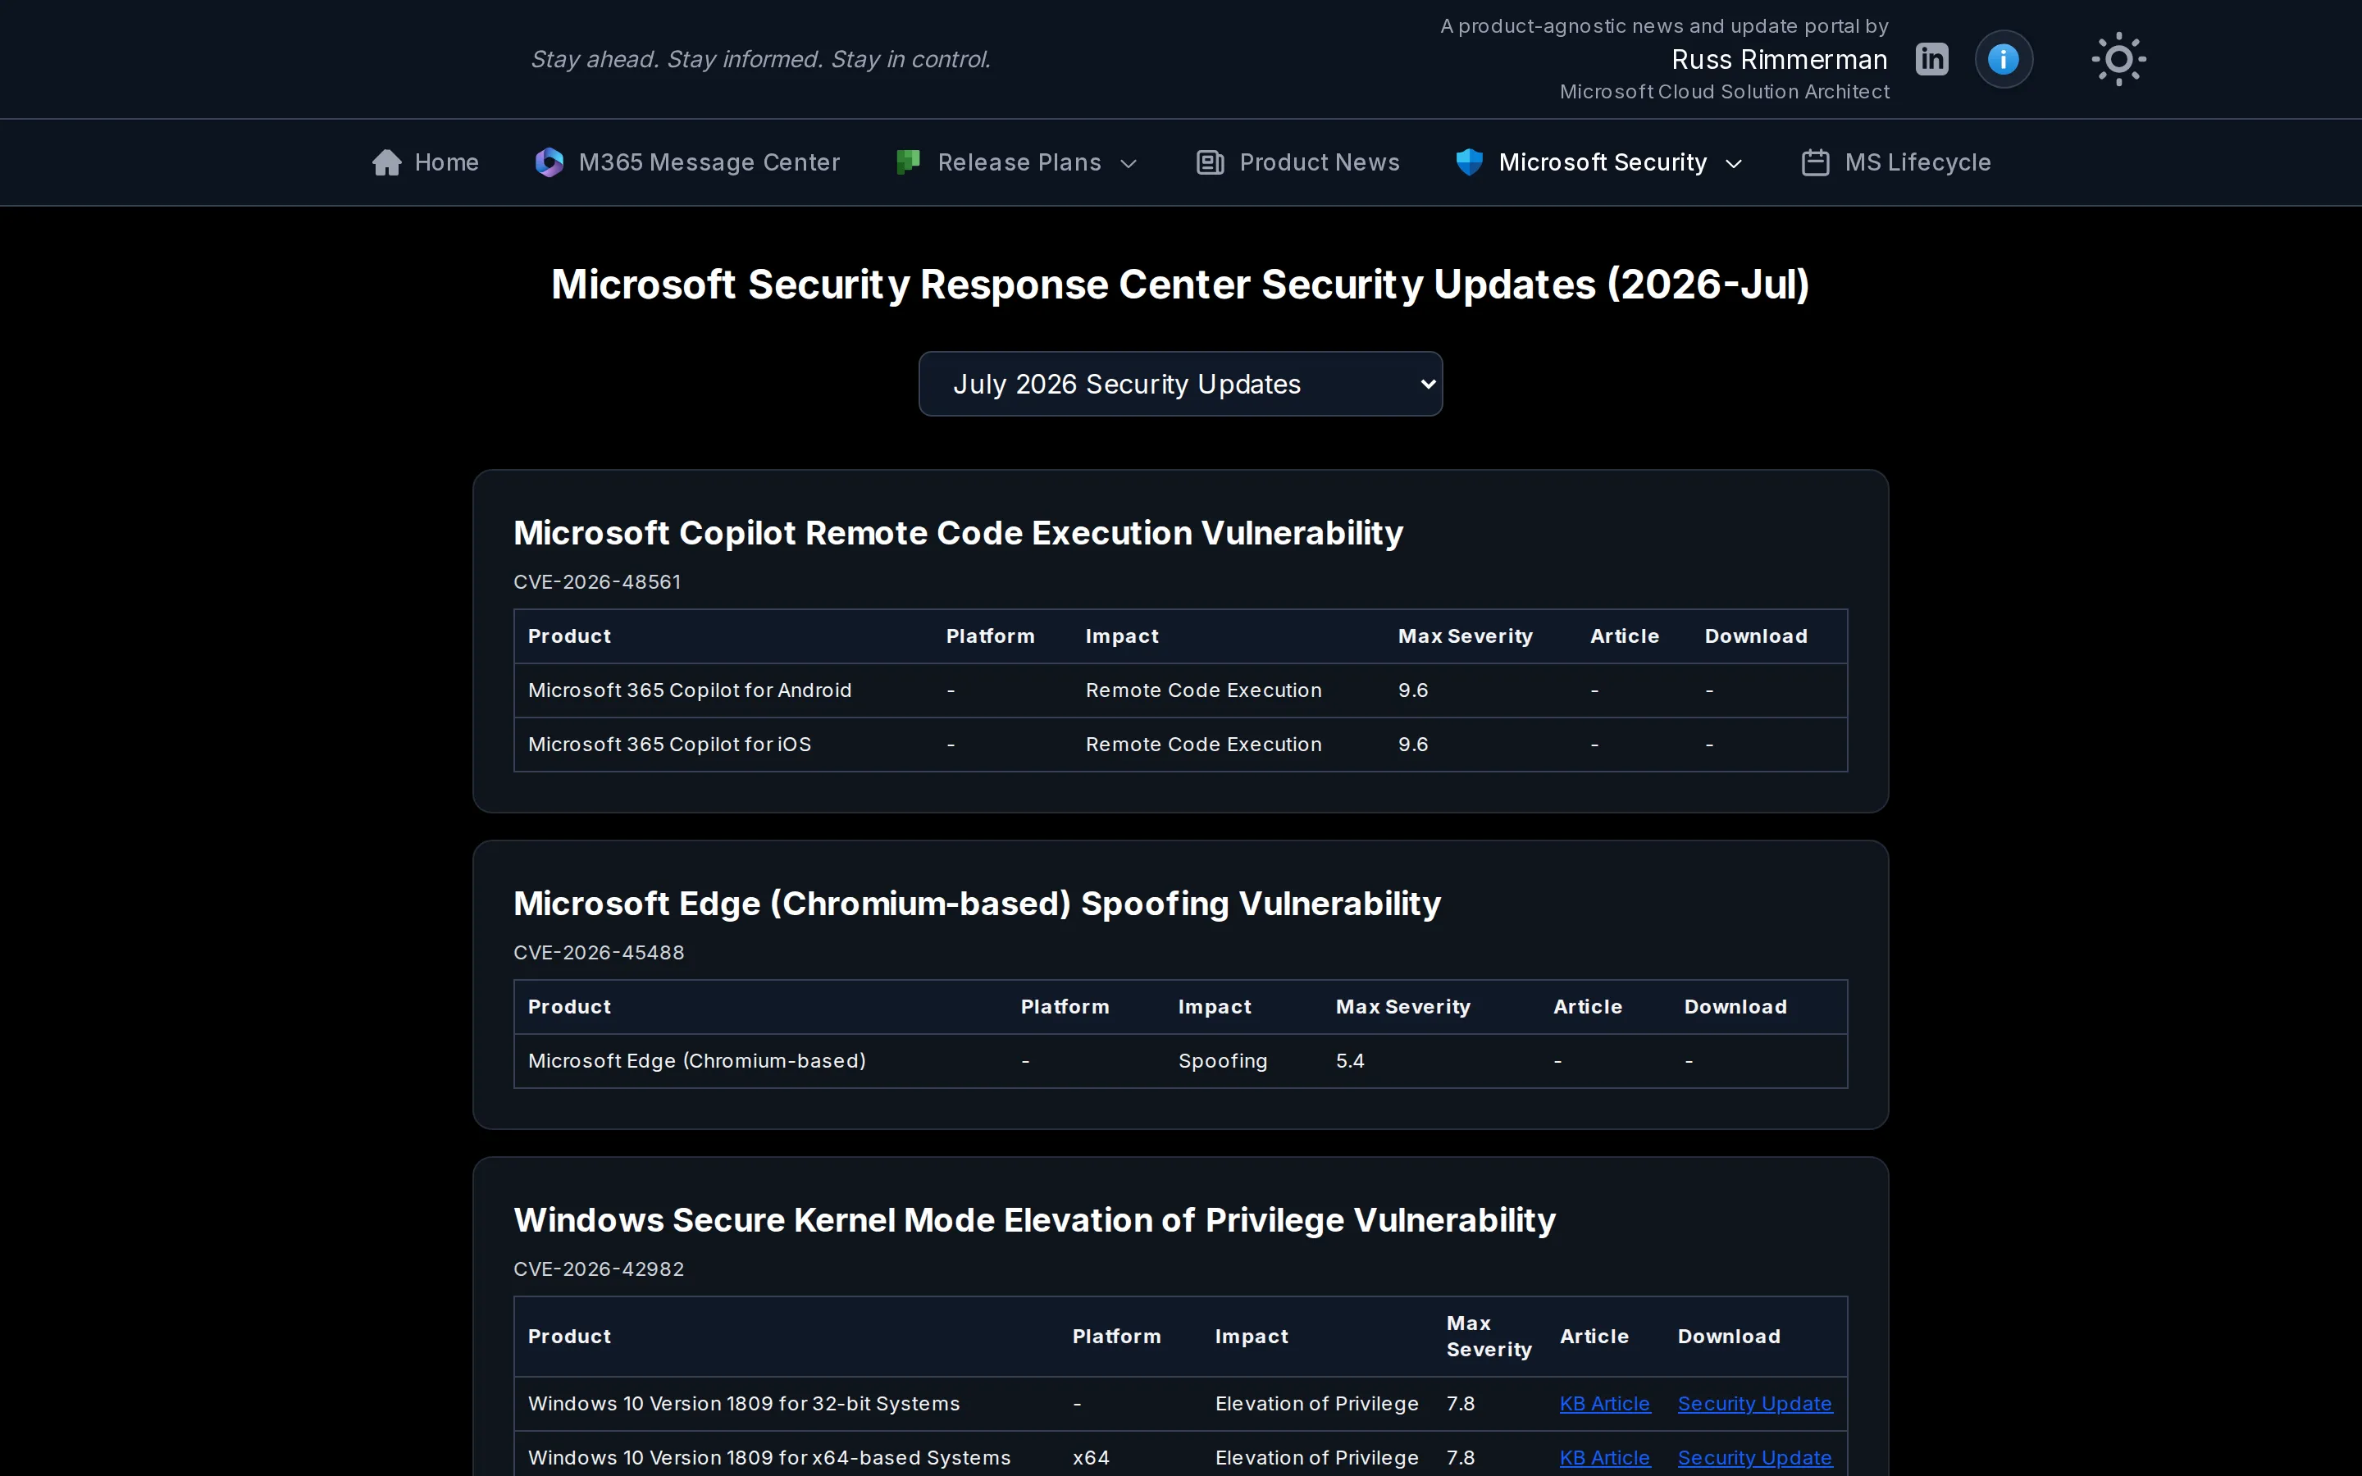Click CVE-2026-45488 identifier

[x=599, y=952]
